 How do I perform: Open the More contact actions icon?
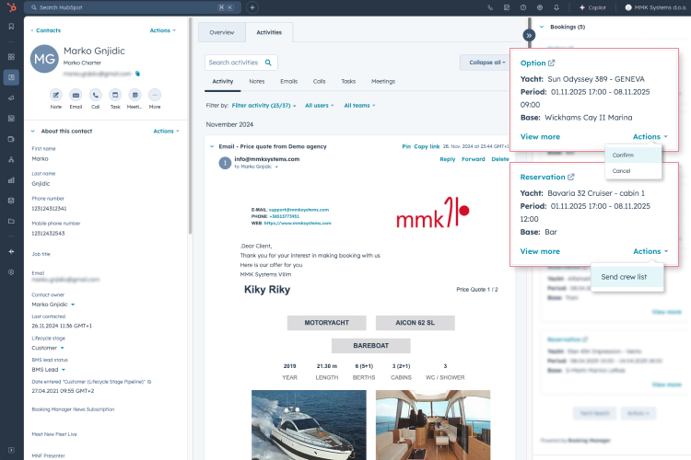point(155,95)
